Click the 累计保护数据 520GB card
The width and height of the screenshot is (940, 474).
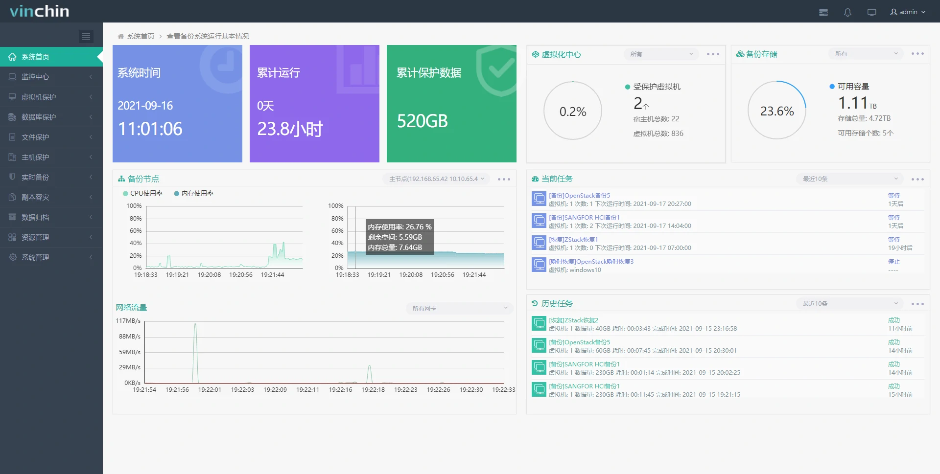tap(451, 104)
